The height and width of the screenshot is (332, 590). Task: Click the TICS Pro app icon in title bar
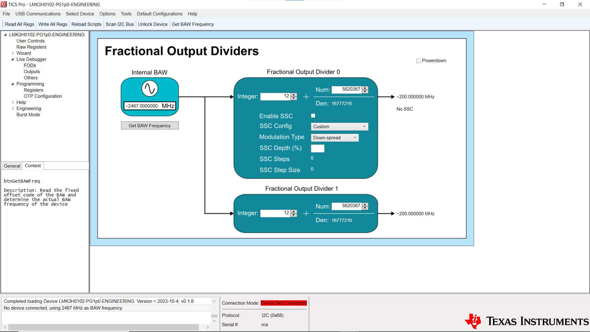[4, 4]
